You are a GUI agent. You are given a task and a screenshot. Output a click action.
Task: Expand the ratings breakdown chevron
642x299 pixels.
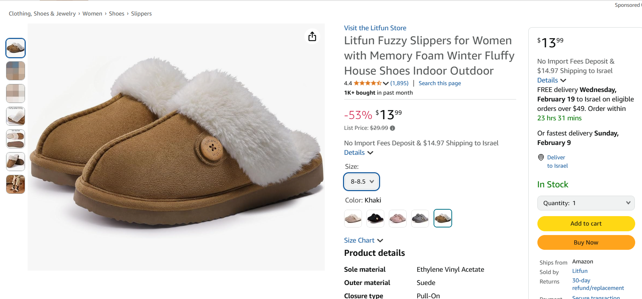pos(386,83)
